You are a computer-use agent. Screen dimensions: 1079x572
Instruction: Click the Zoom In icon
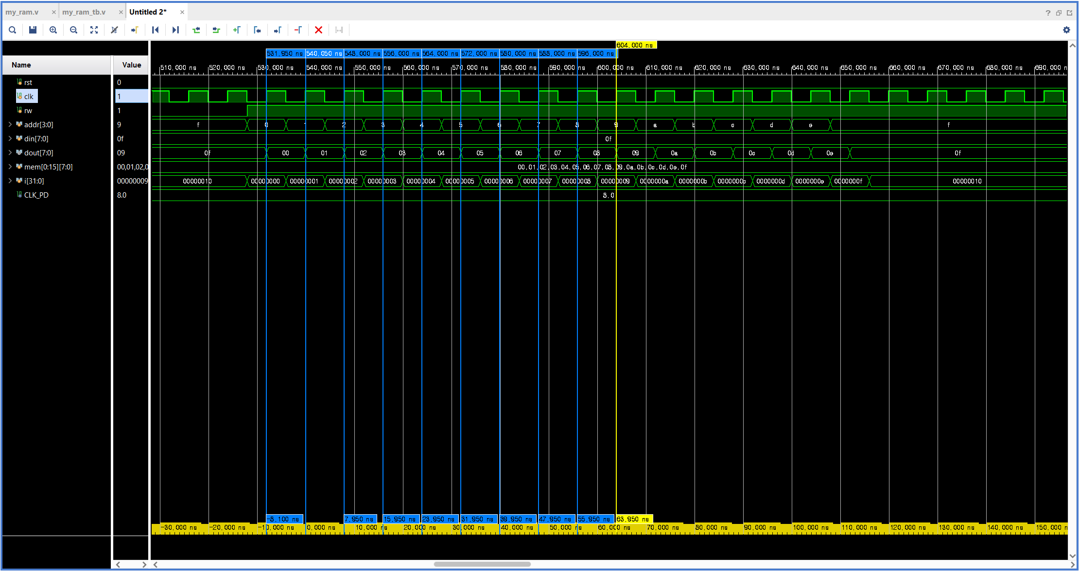(x=53, y=30)
